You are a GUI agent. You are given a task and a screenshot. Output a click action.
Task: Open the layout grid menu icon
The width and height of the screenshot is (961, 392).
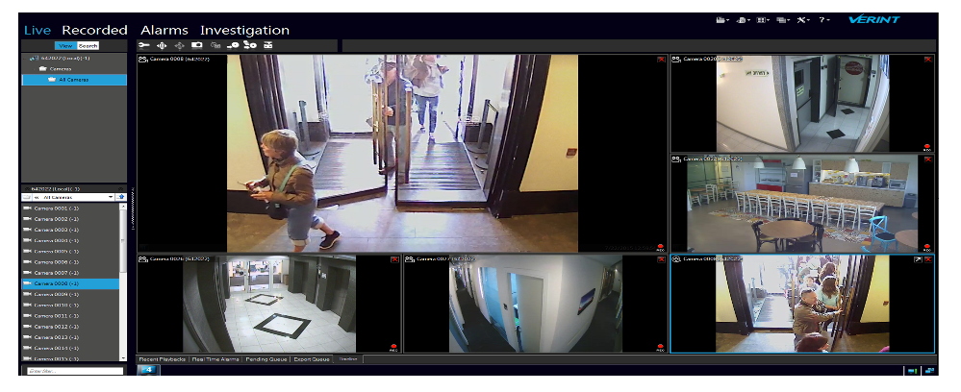[x=763, y=20]
